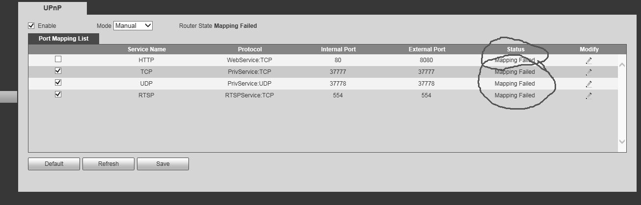641x205 pixels.
Task: Open the Mode dropdown set to Manual
Action: 133,25
